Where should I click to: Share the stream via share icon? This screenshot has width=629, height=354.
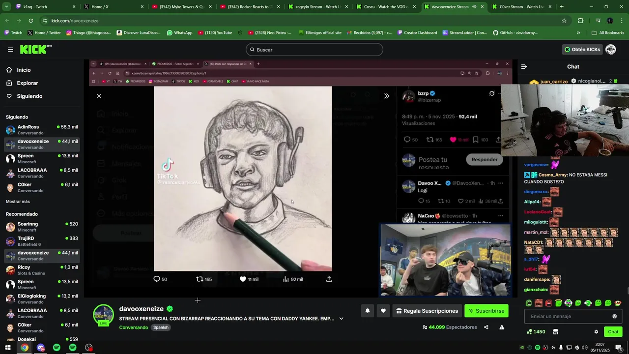pyautogui.click(x=486, y=327)
